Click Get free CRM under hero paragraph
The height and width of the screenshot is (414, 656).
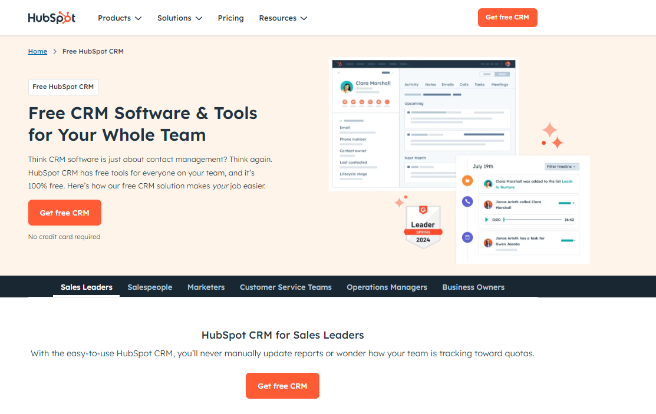tap(65, 213)
